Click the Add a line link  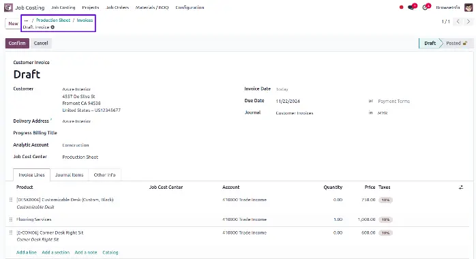coord(27,252)
